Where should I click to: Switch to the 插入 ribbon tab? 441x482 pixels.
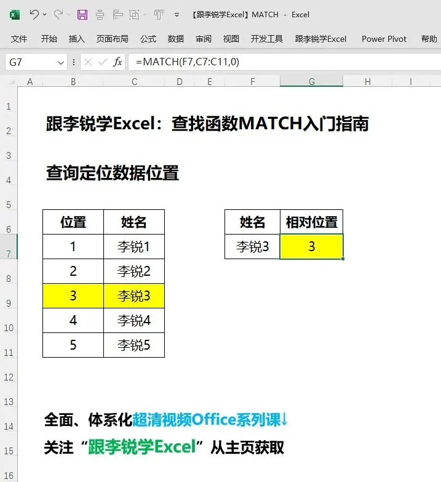pyautogui.click(x=76, y=39)
